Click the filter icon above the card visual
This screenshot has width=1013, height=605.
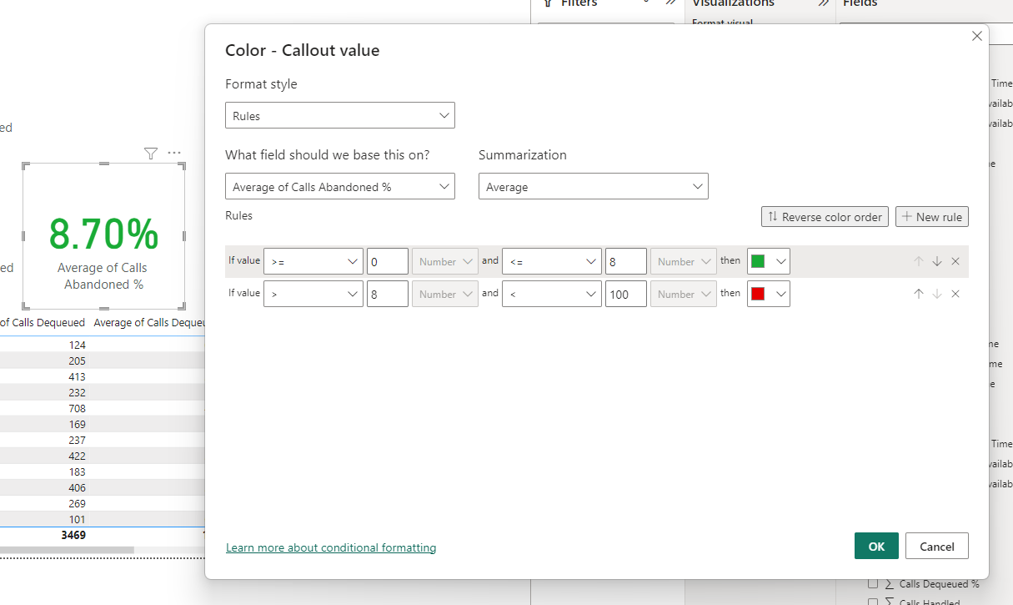click(151, 153)
